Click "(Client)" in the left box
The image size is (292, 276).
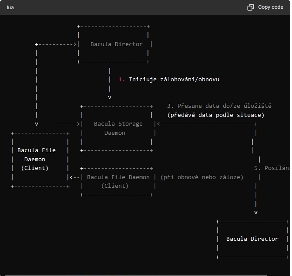[35, 168]
